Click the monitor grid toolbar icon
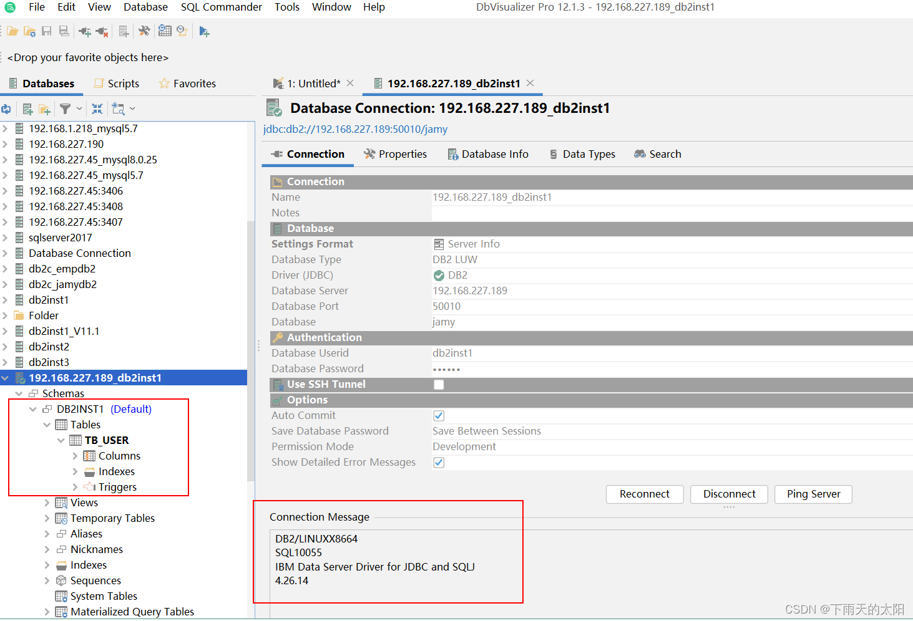 [165, 31]
